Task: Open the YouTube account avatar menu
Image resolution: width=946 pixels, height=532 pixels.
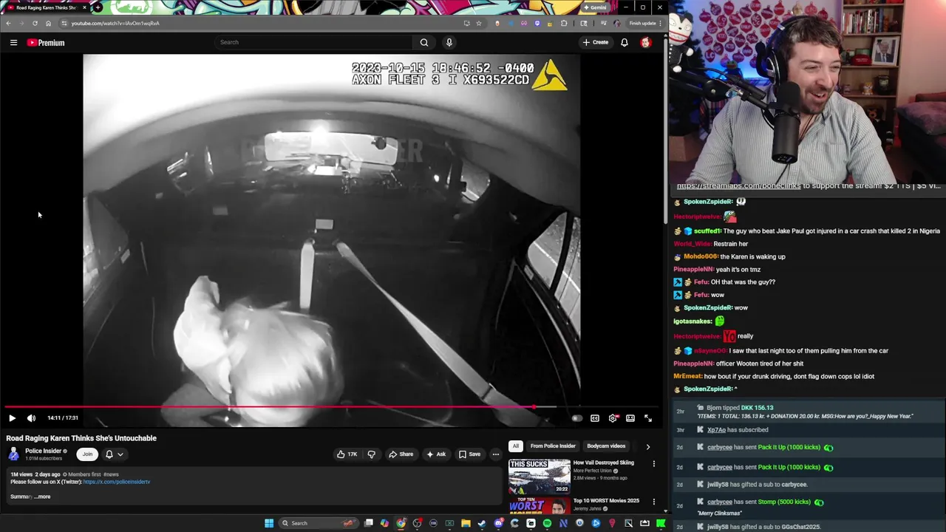Action: 646,42
